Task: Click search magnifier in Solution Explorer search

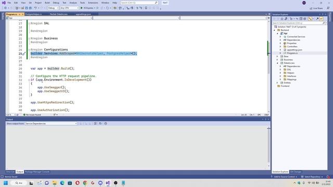Action: pos(324,23)
